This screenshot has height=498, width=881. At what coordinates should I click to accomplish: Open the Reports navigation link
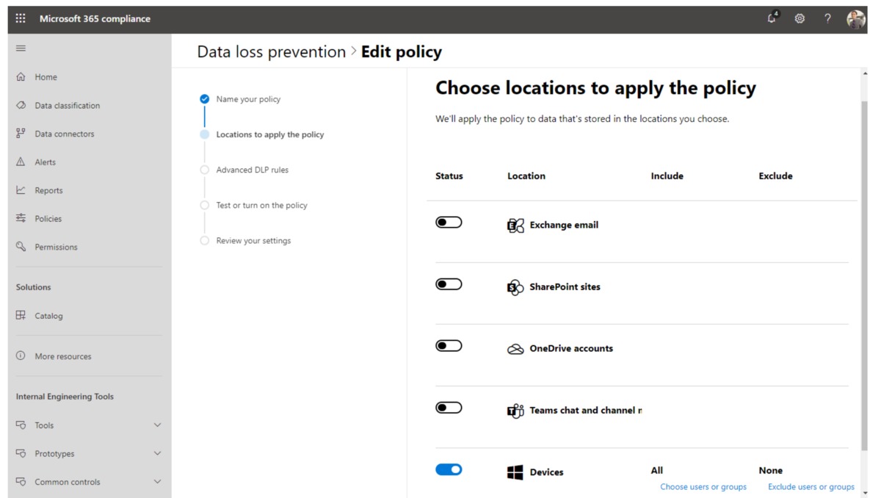click(x=48, y=190)
